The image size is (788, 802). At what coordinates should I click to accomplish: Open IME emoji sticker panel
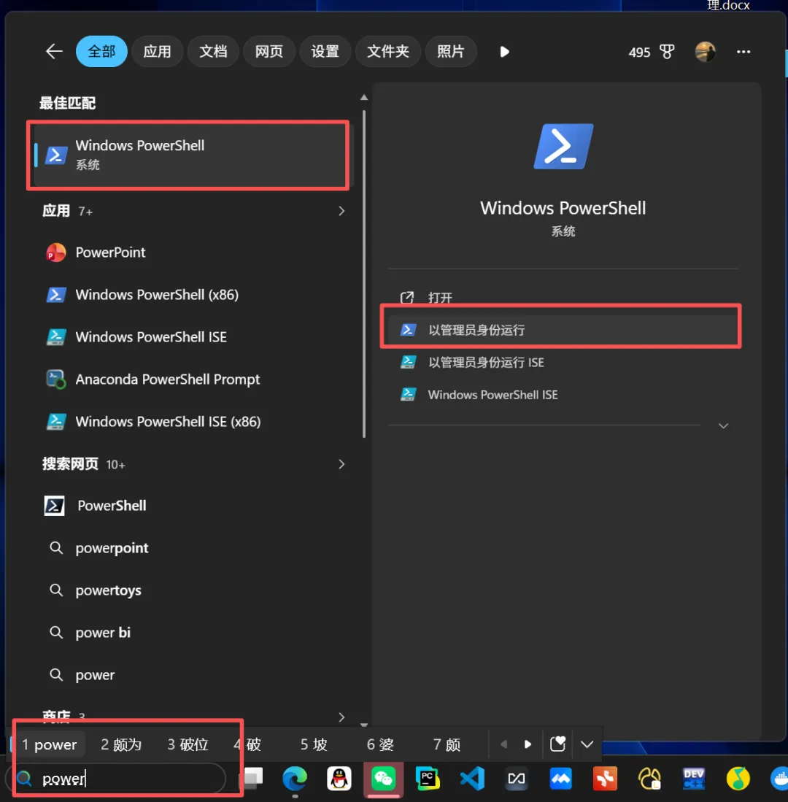click(x=557, y=744)
